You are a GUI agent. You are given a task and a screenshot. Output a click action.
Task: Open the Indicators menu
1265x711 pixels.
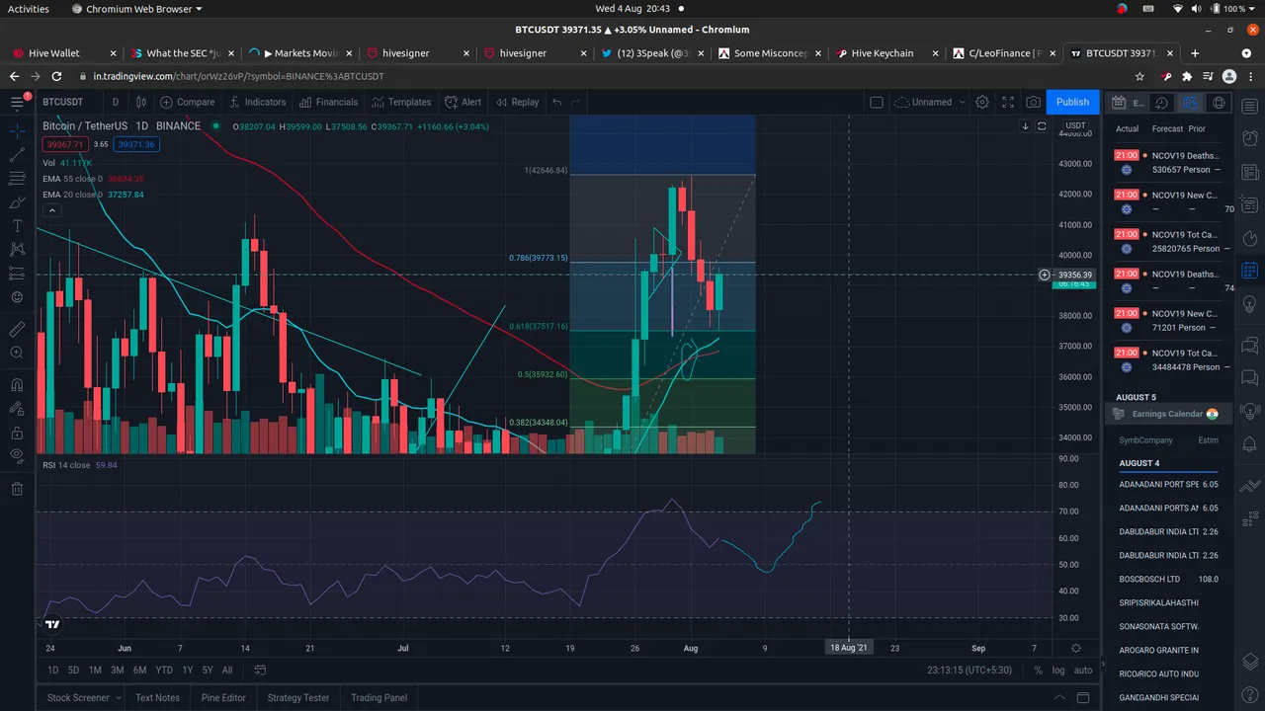pyautogui.click(x=257, y=102)
